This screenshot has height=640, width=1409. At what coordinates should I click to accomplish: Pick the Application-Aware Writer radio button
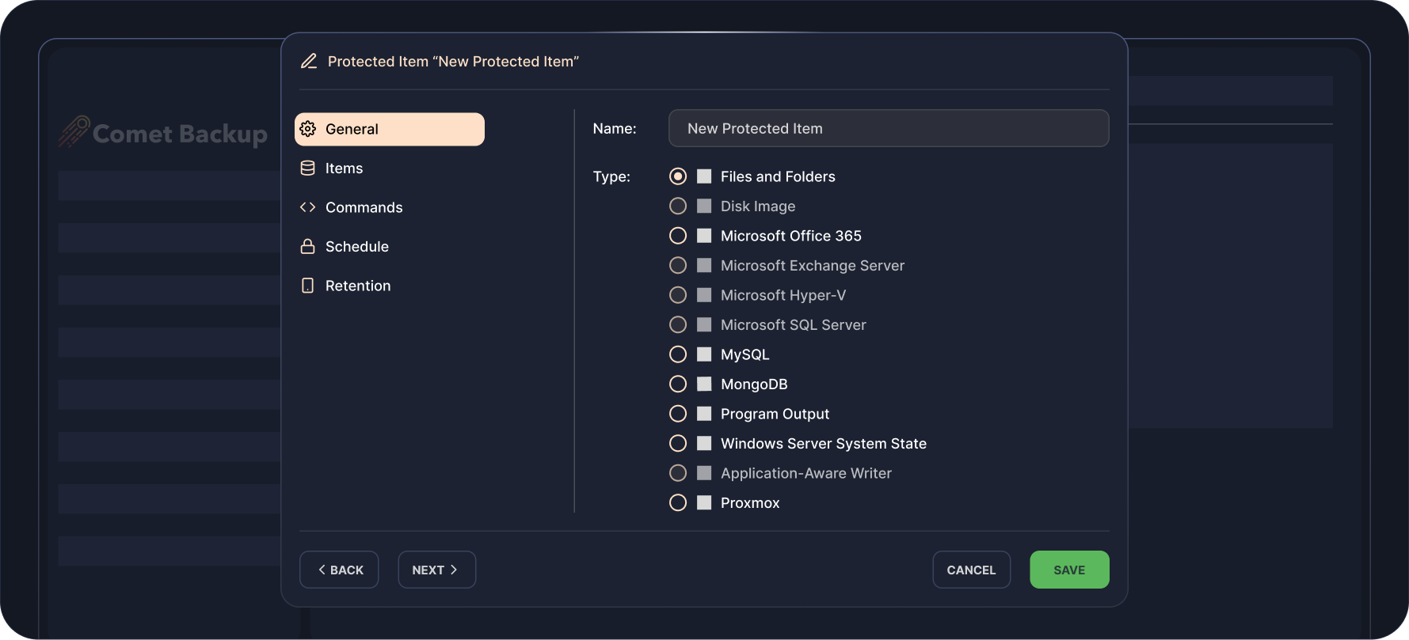pyautogui.click(x=678, y=473)
